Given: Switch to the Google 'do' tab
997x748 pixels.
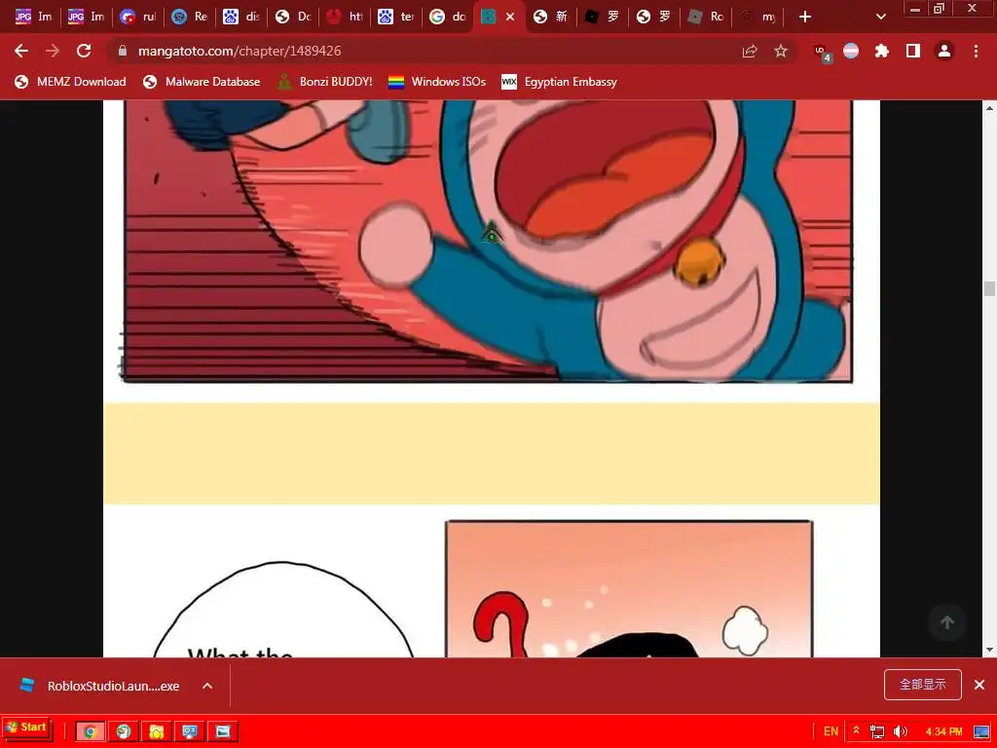Looking at the screenshot, I should pyautogui.click(x=449, y=17).
